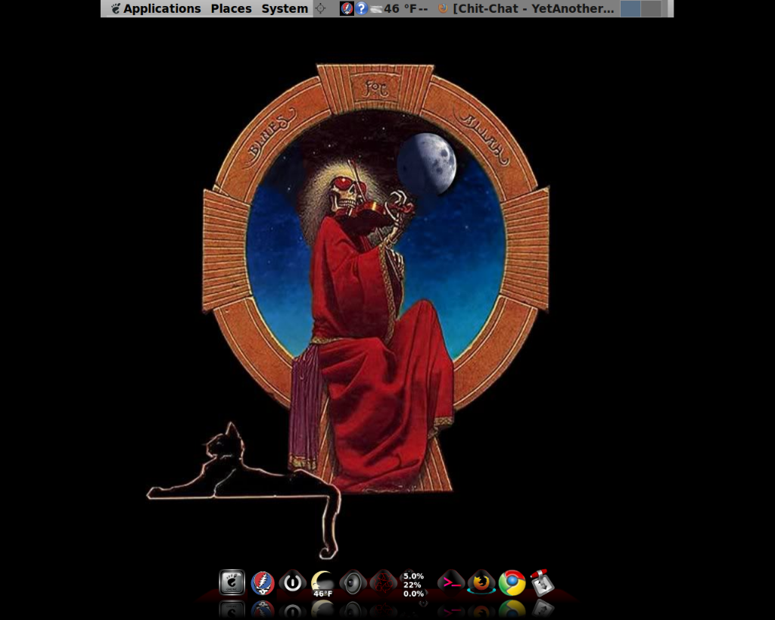Switch to Chit-Chat - YetAnother window

click(x=533, y=8)
